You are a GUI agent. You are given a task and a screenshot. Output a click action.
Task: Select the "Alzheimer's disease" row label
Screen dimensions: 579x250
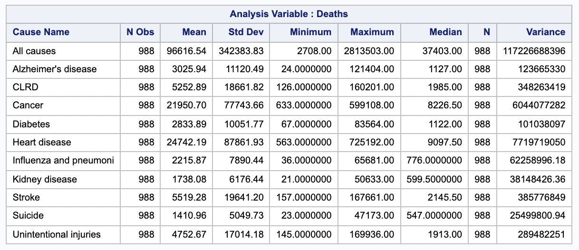tap(55, 69)
